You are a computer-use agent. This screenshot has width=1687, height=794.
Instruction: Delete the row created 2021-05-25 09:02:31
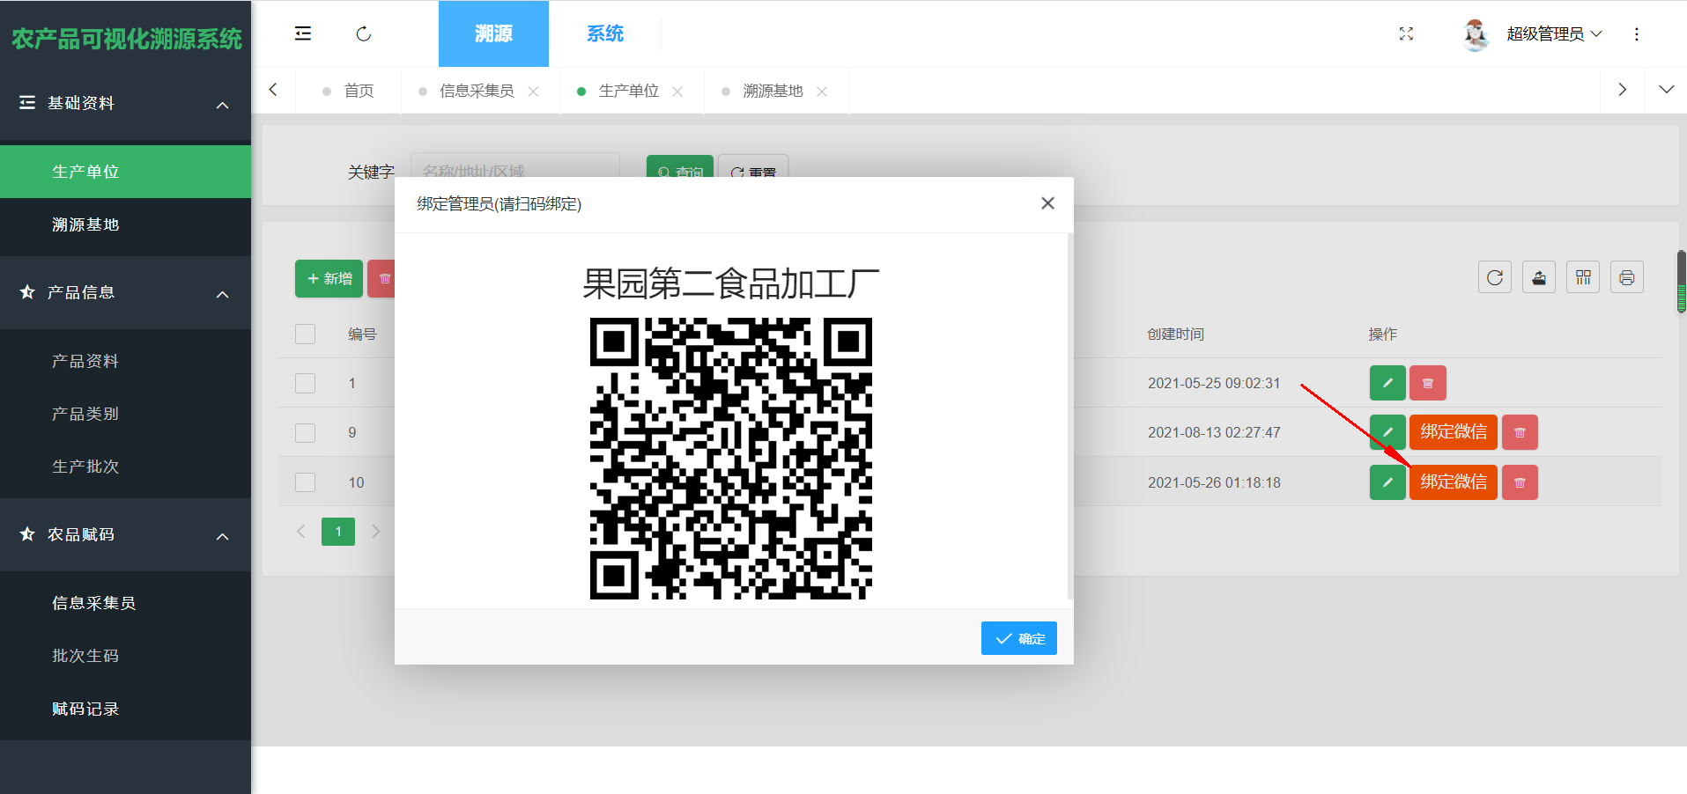[1428, 383]
